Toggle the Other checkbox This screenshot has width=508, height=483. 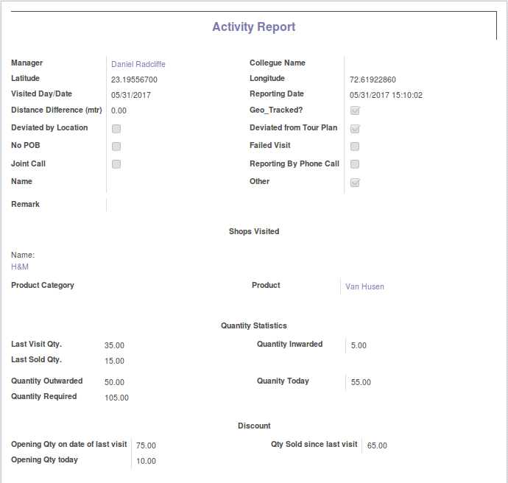click(355, 183)
